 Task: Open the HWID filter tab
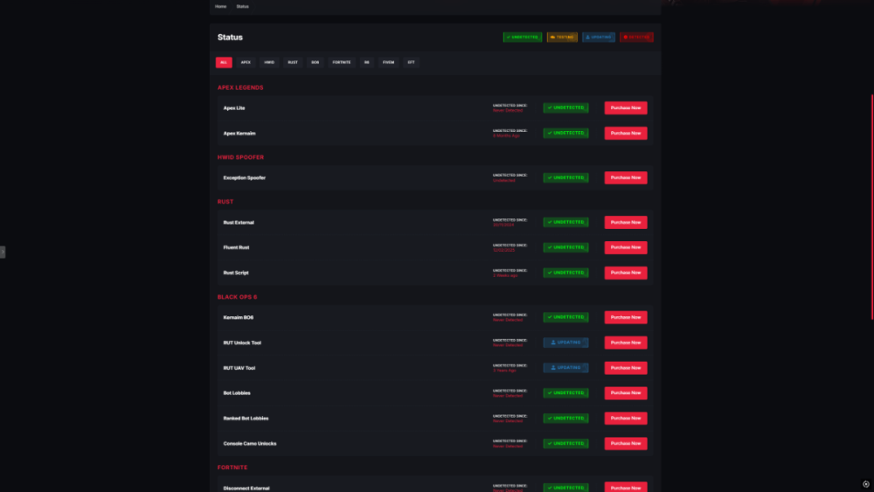(269, 63)
